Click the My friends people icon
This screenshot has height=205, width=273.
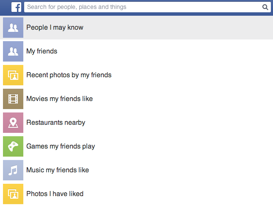(13, 51)
